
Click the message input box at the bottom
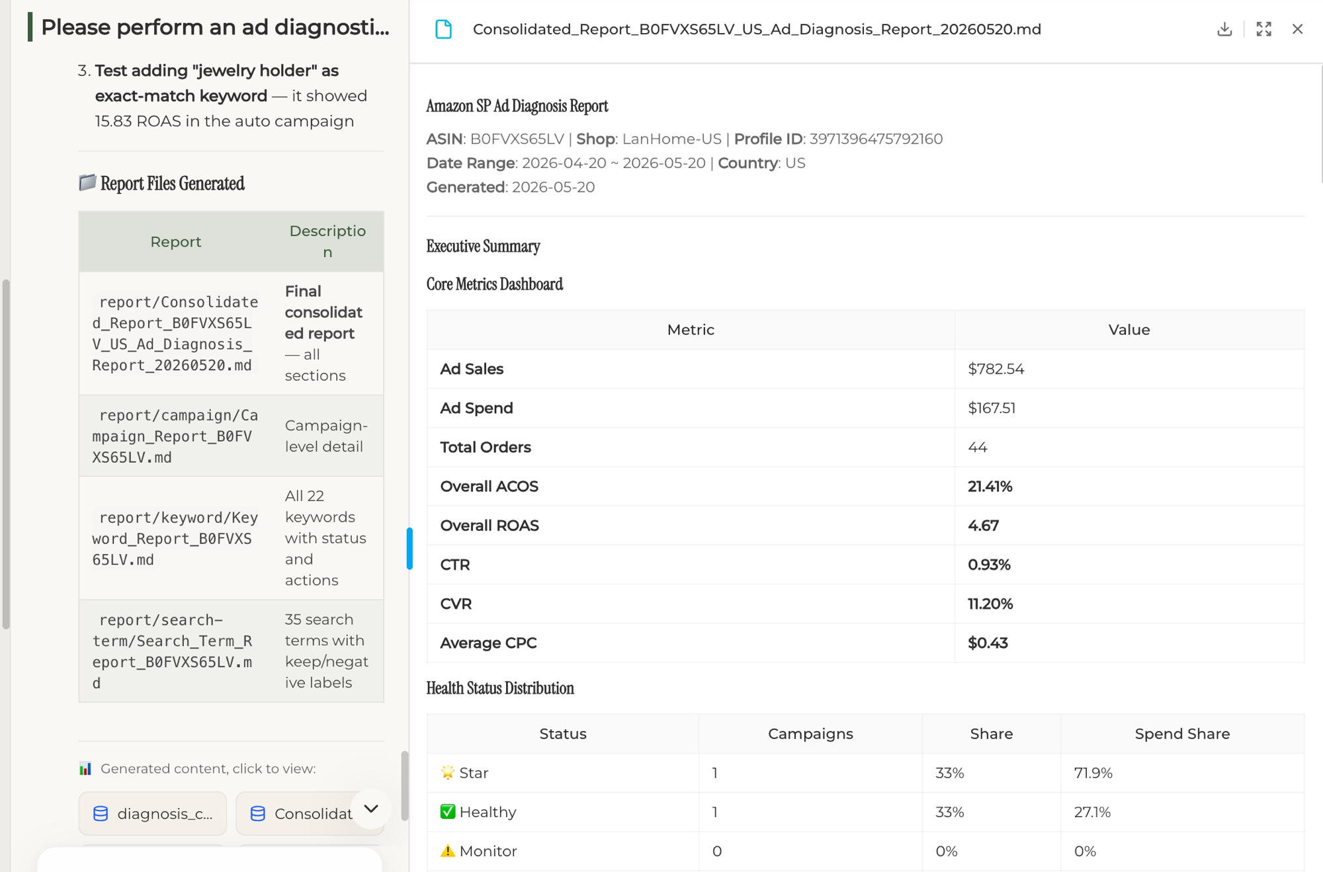coord(210,859)
